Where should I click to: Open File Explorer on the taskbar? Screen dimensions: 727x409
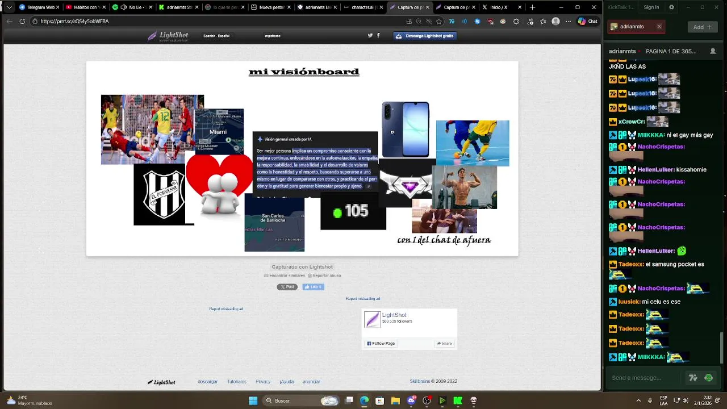395,400
